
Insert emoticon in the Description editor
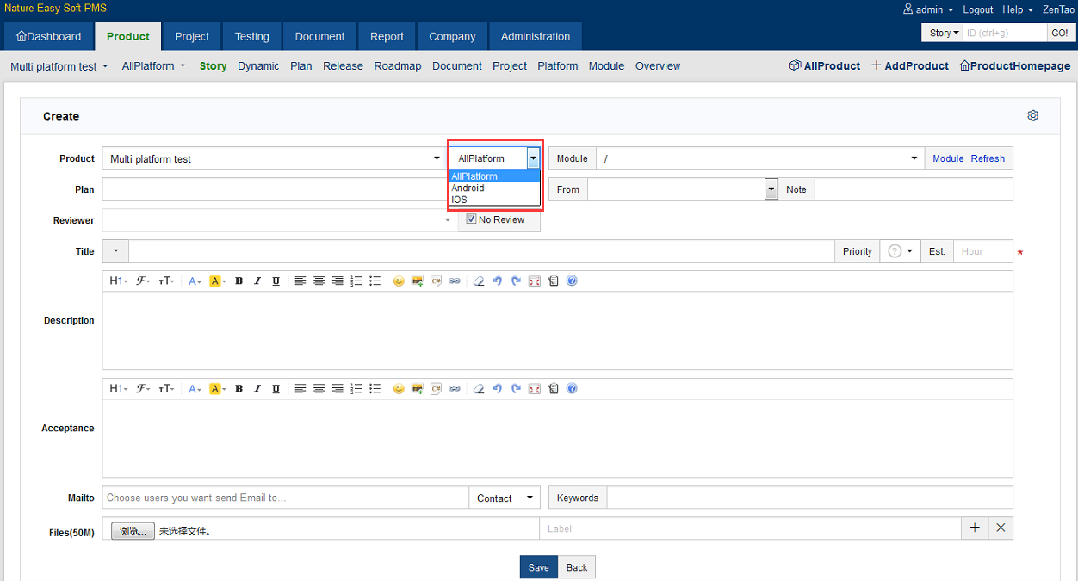point(399,281)
